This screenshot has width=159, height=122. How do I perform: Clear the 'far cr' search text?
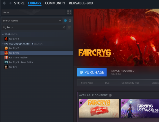(x=64, y=27)
